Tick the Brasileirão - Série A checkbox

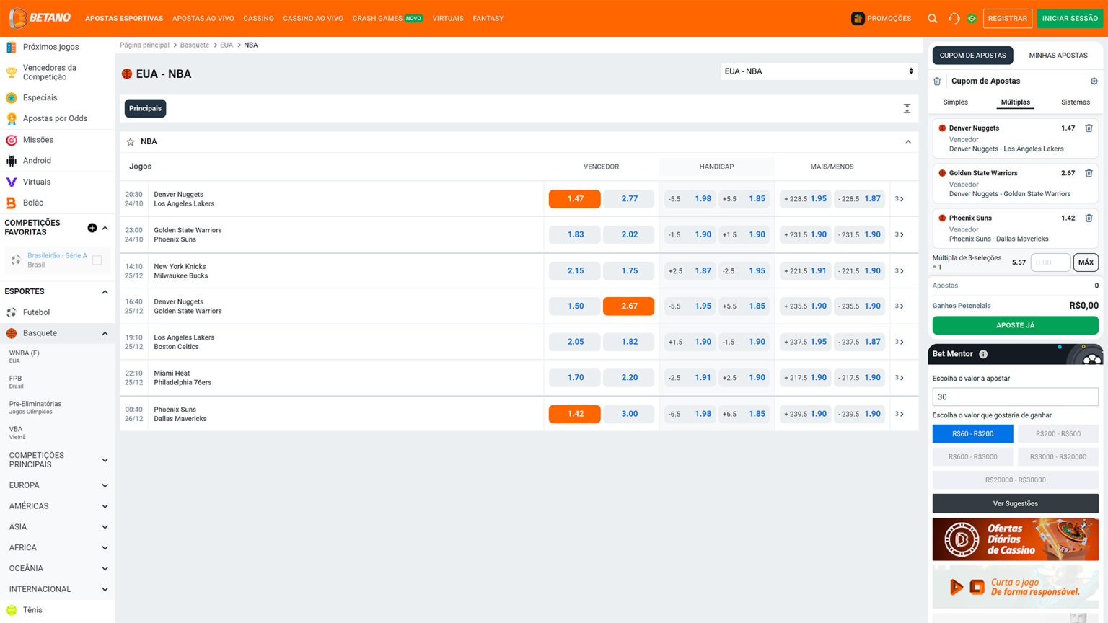[97, 260]
